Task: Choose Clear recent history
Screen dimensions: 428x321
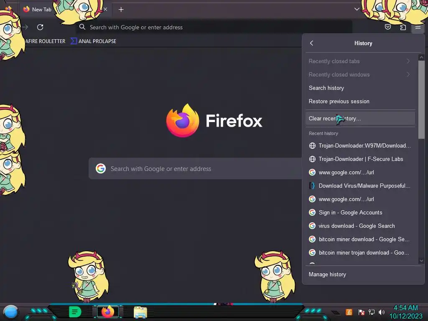Action: point(360,118)
